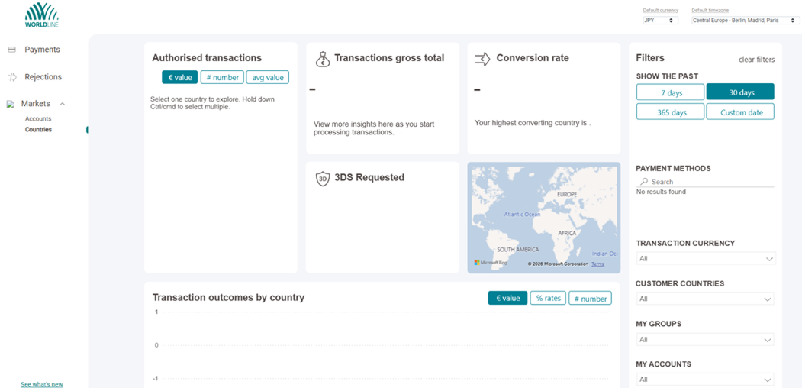Click Your highest converting country text
The height and width of the screenshot is (388, 802).
pos(533,123)
